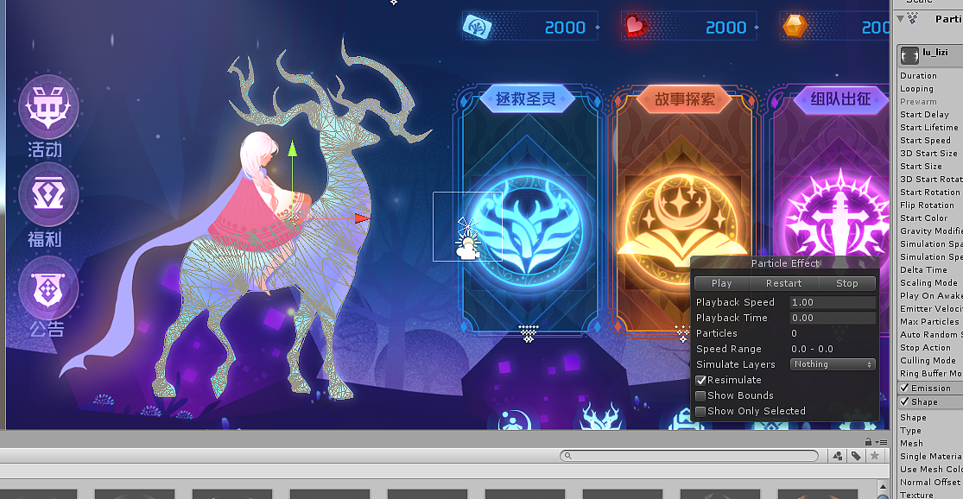
Task: Click the blue ticket currency icon
Action: (478, 27)
